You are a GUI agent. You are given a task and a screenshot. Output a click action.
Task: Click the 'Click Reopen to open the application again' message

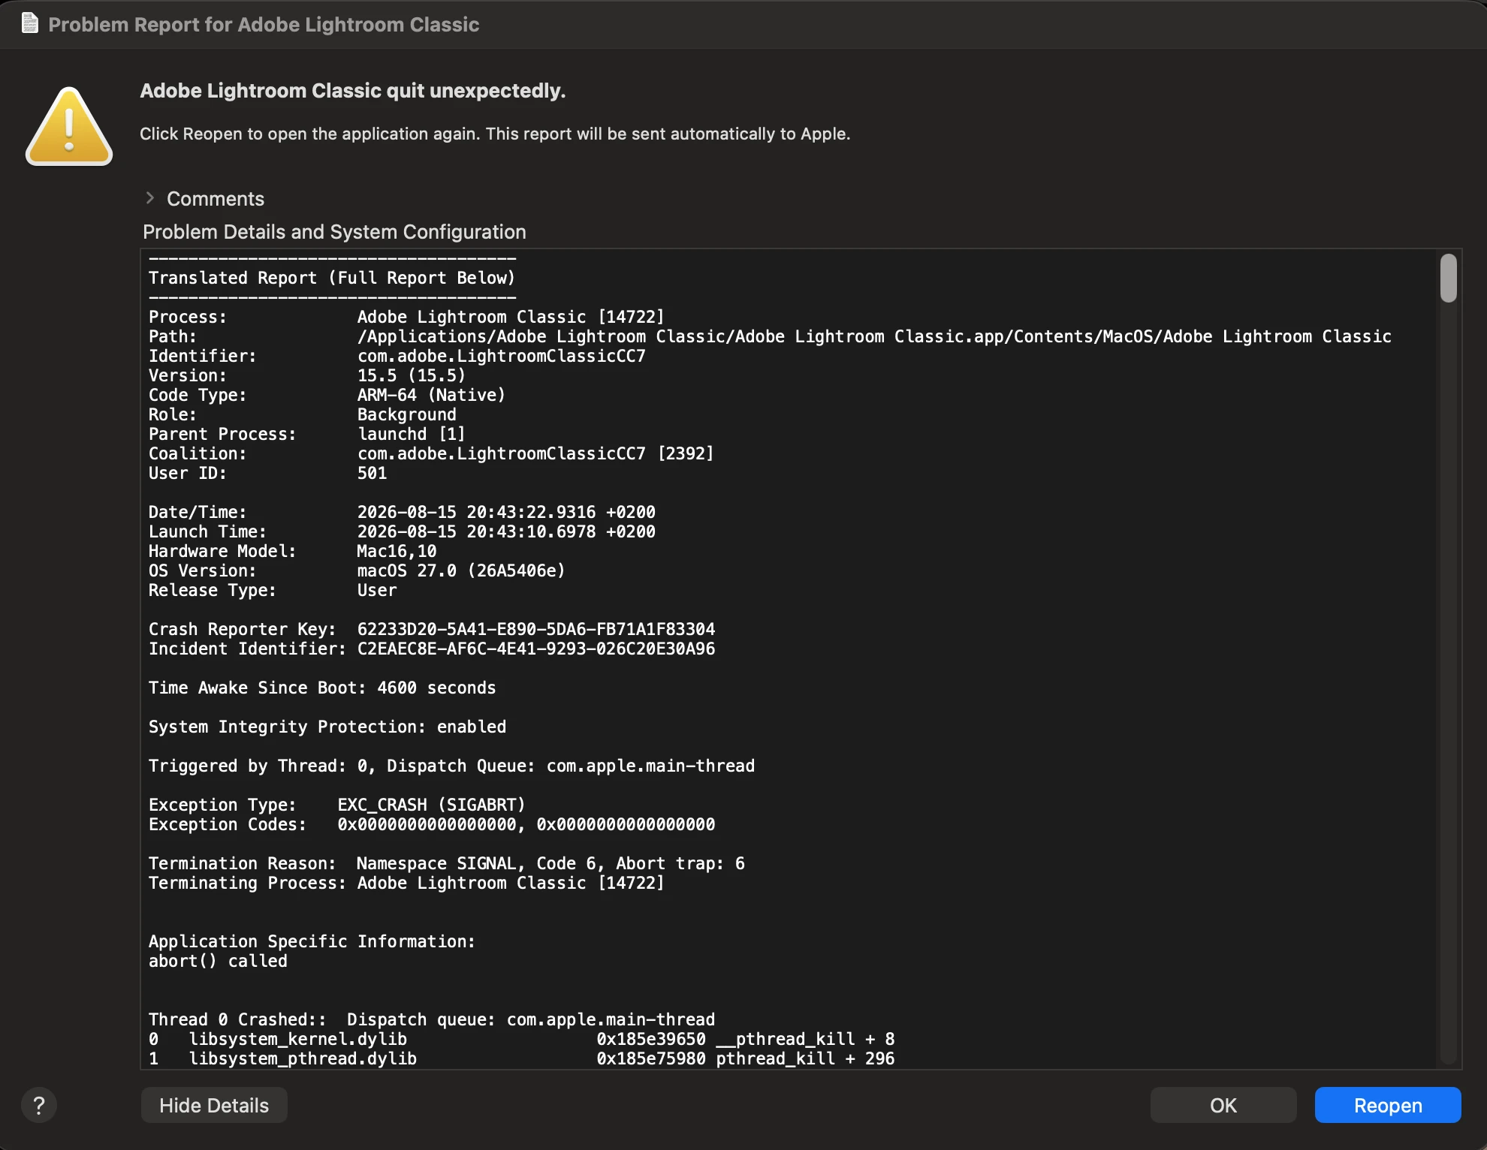(x=495, y=134)
